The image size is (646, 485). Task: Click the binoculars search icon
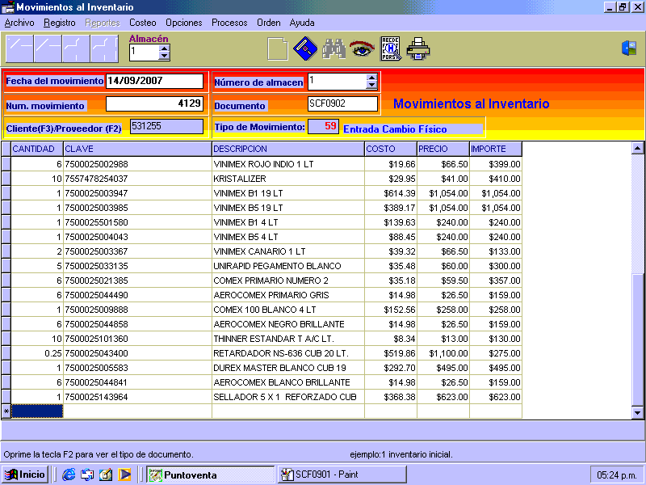point(333,49)
